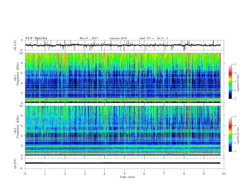Click the 'start UT = 14:0 :1' text
The width and height of the screenshot is (252, 195).
[x=154, y=38]
